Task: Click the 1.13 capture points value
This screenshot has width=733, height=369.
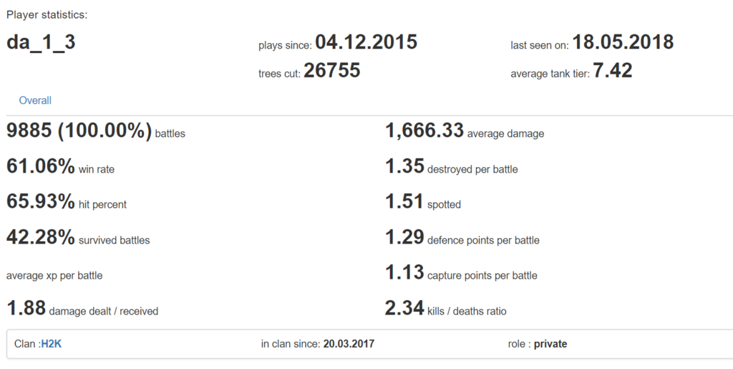Action: pyautogui.click(x=404, y=273)
